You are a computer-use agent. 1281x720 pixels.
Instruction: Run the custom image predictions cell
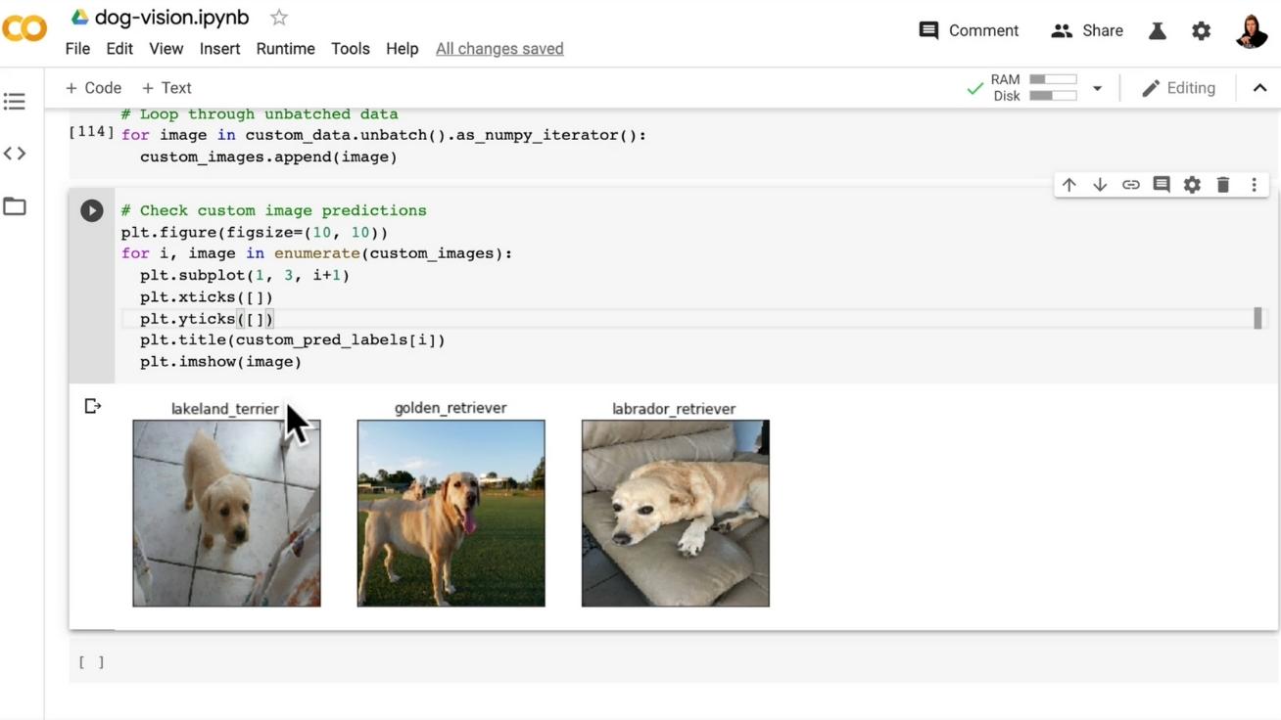click(x=91, y=209)
